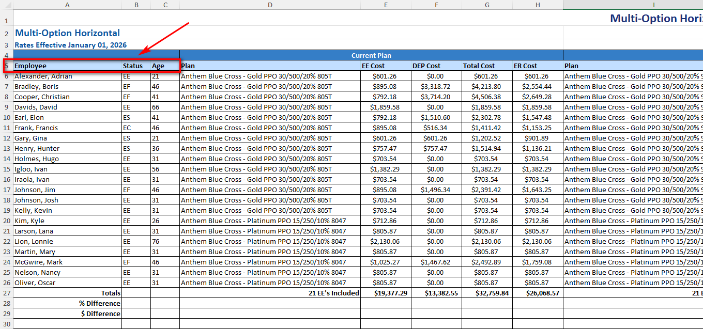Click the $4,506.38 Total Cost cell
703x329 pixels.
click(x=487, y=97)
